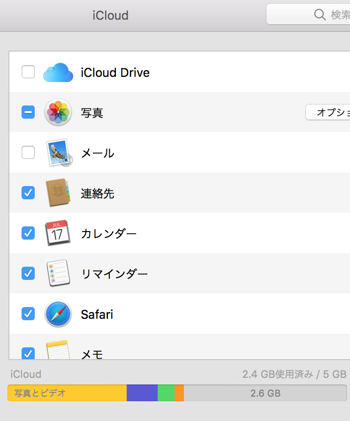This screenshot has width=350, height=421.
Task: Click the Mail stamp icon
Action: (59, 152)
